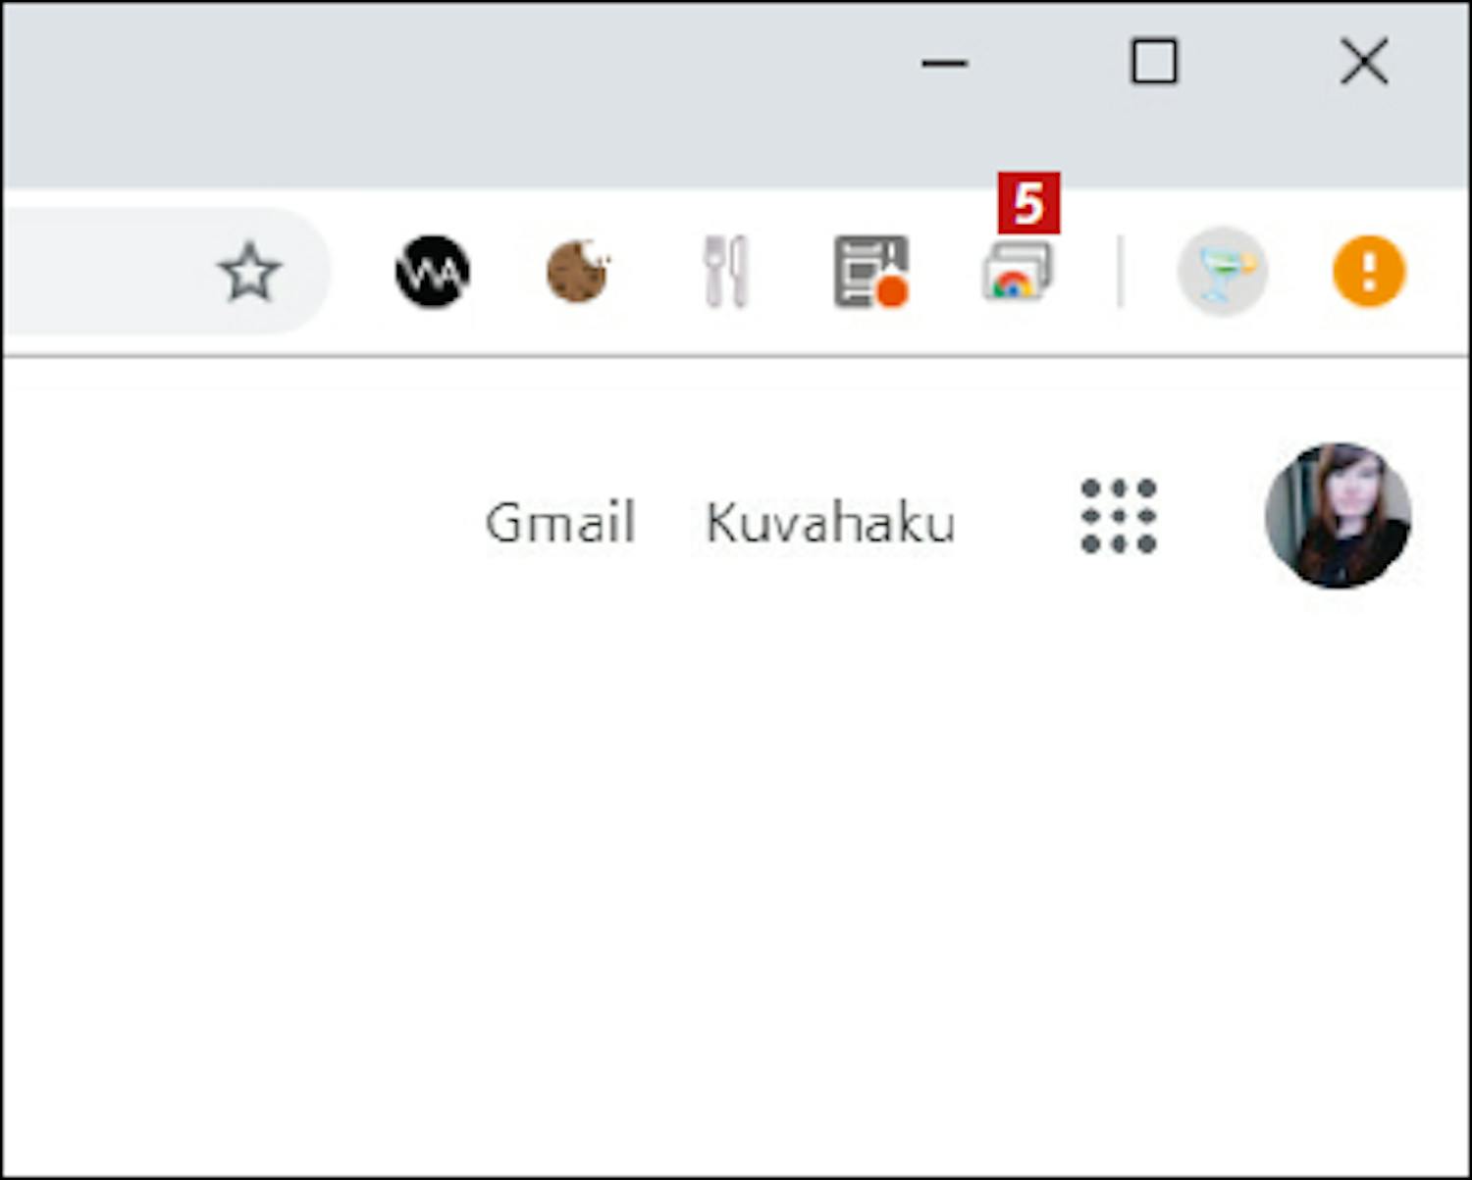The height and width of the screenshot is (1180, 1472).
Task: Click the blank white page area
Action: [736, 883]
